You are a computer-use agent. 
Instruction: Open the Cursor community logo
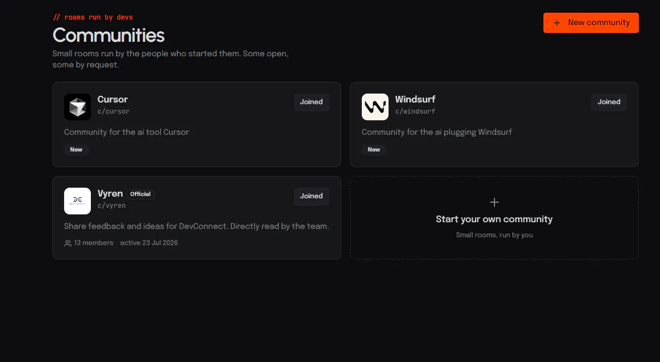coord(77,107)
